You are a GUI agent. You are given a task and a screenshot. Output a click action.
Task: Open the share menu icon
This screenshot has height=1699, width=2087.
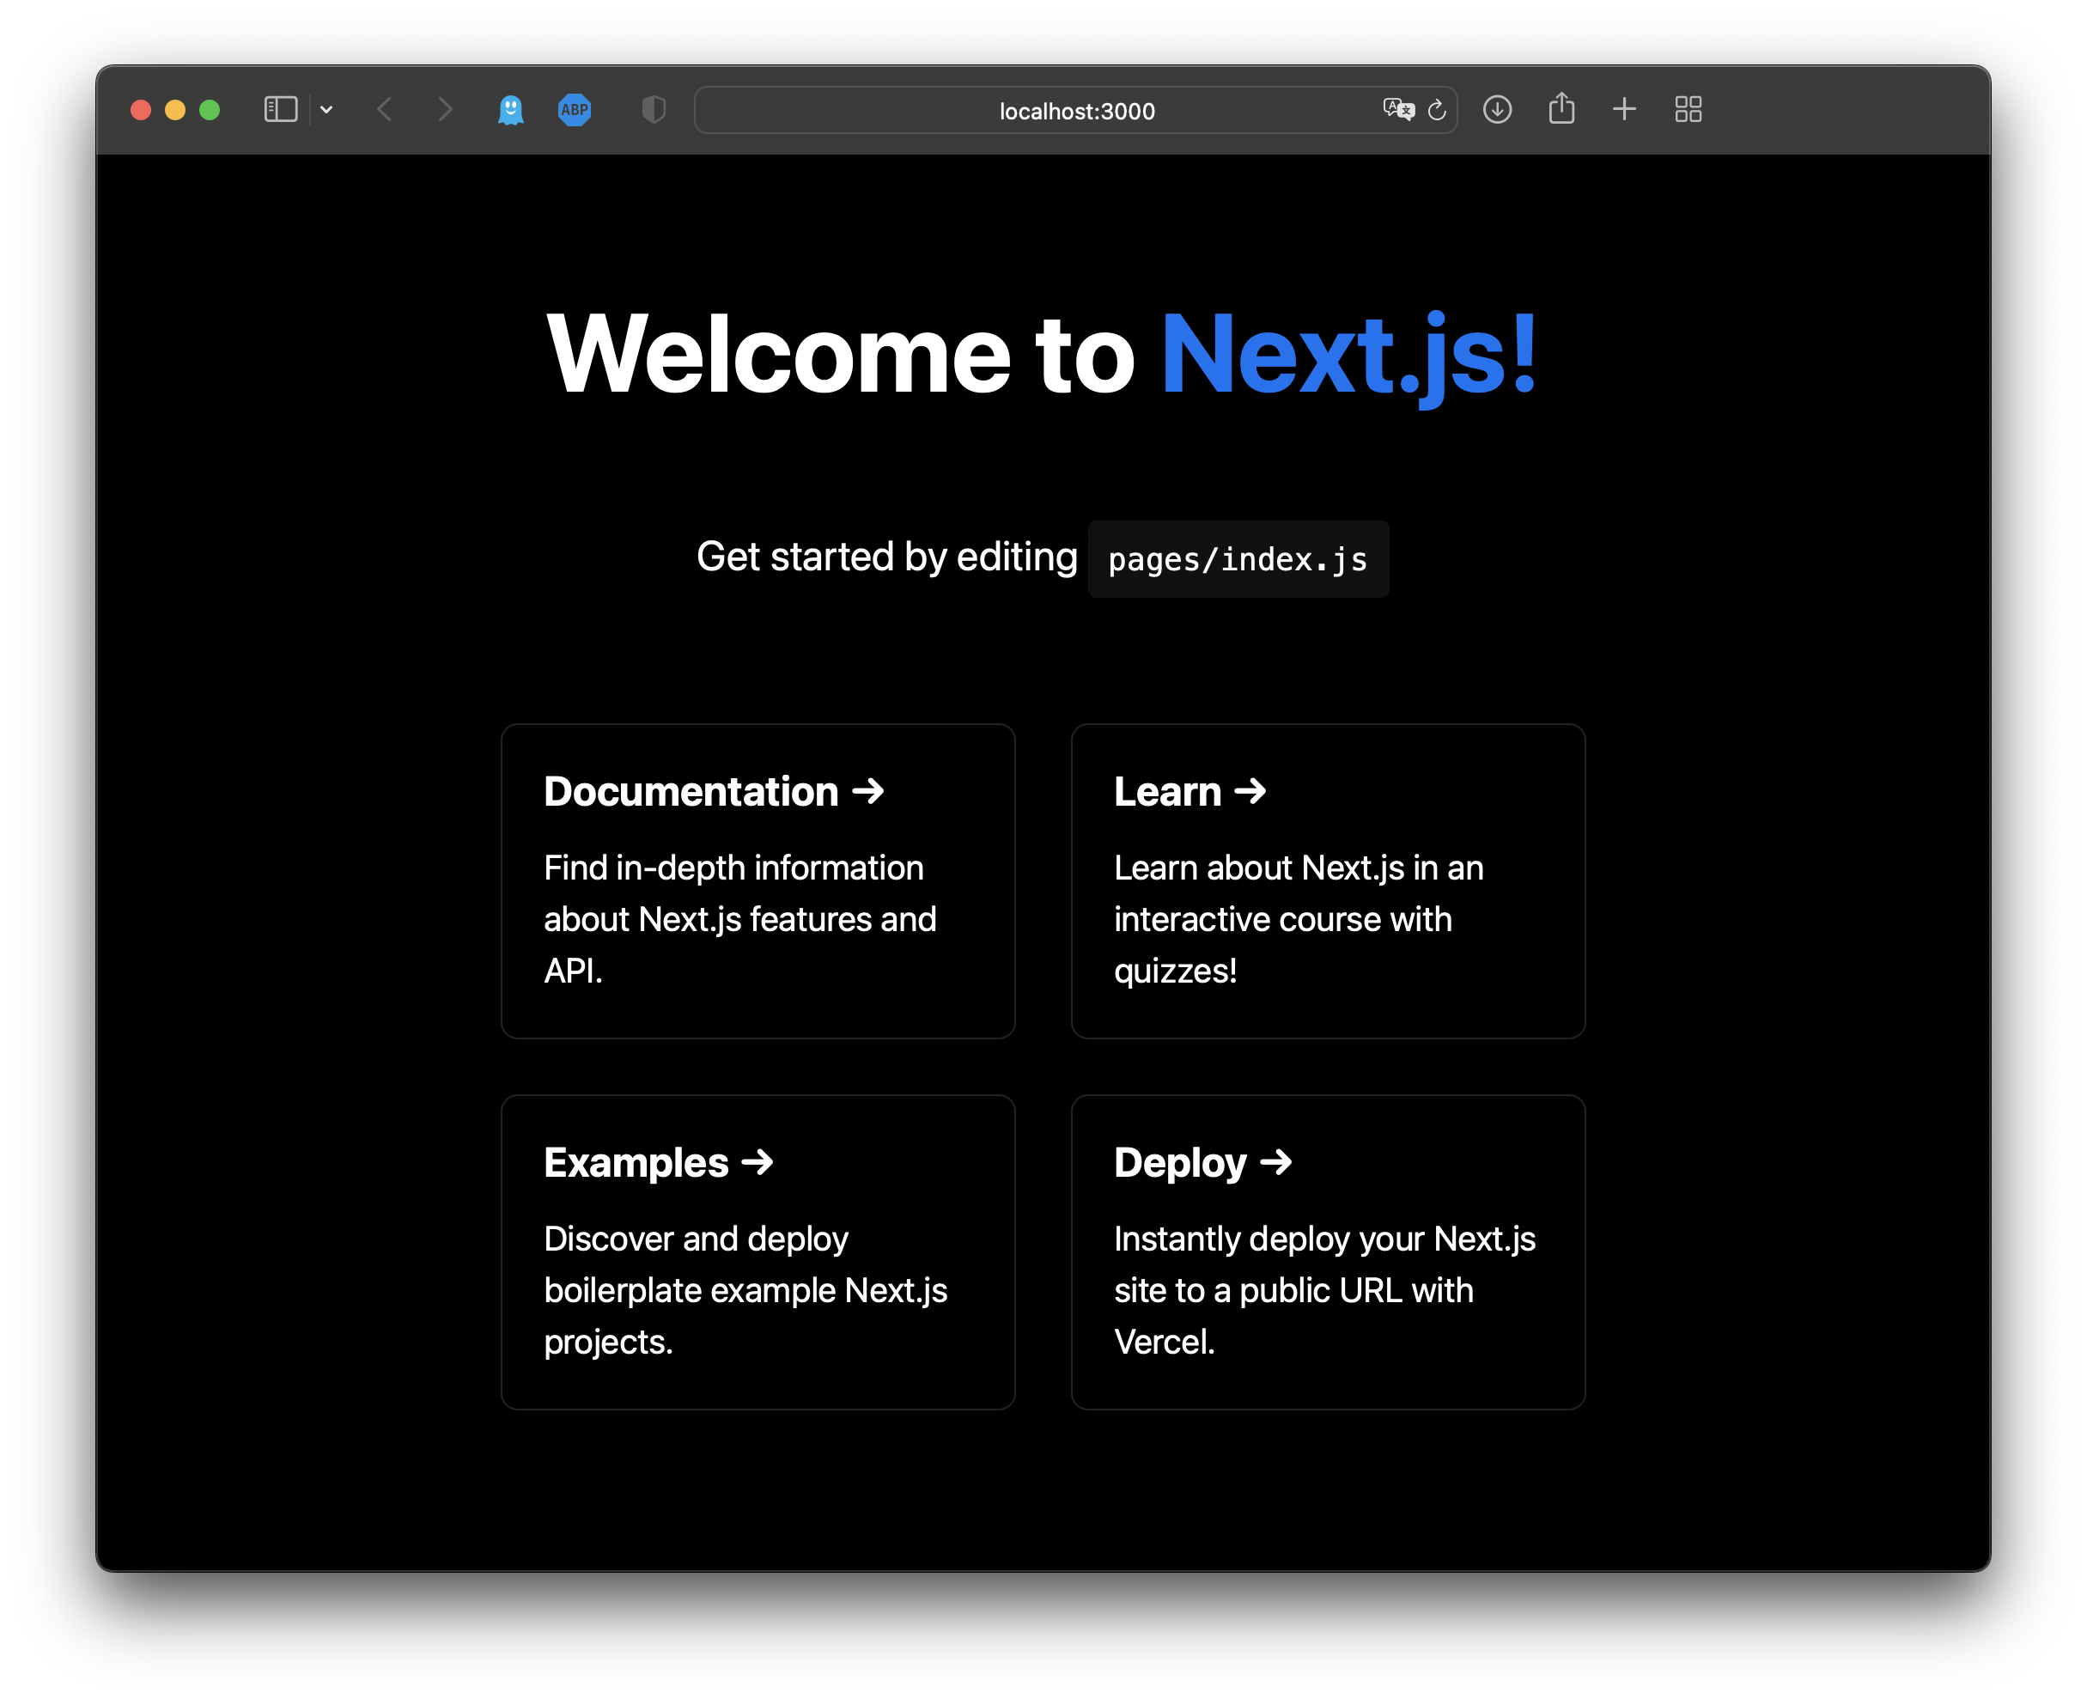coord(1561,108)
